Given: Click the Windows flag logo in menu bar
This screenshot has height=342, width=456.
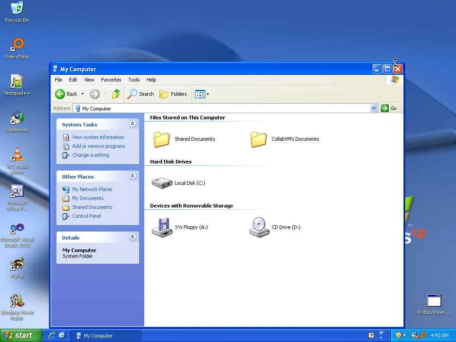Looking at the screenshot, I should (x=395, y=79).
